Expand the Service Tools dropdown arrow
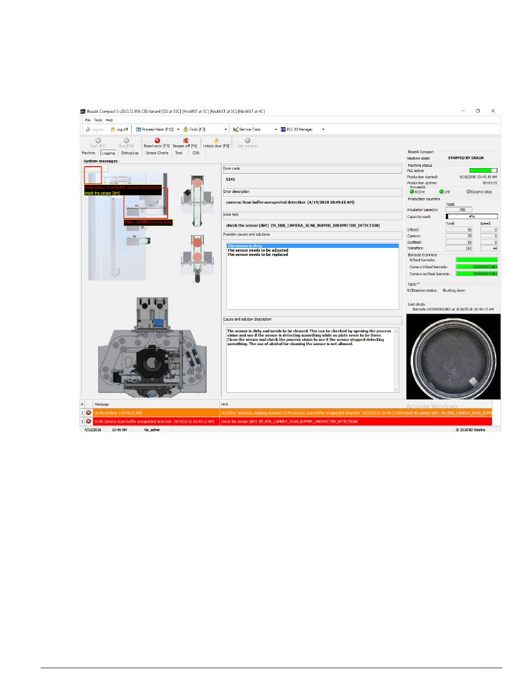This screenshot has height=686, width=507. [276, 129]
